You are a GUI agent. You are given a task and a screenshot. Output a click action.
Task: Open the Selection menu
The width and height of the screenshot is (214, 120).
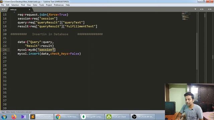[x=15, y=5]
